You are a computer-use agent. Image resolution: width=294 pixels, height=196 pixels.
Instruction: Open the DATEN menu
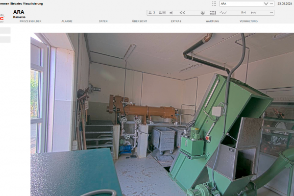[x=103, y=21]
